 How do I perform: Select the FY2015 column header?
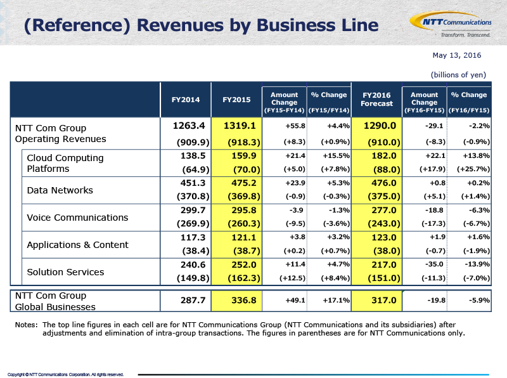[x=236, y=100]
